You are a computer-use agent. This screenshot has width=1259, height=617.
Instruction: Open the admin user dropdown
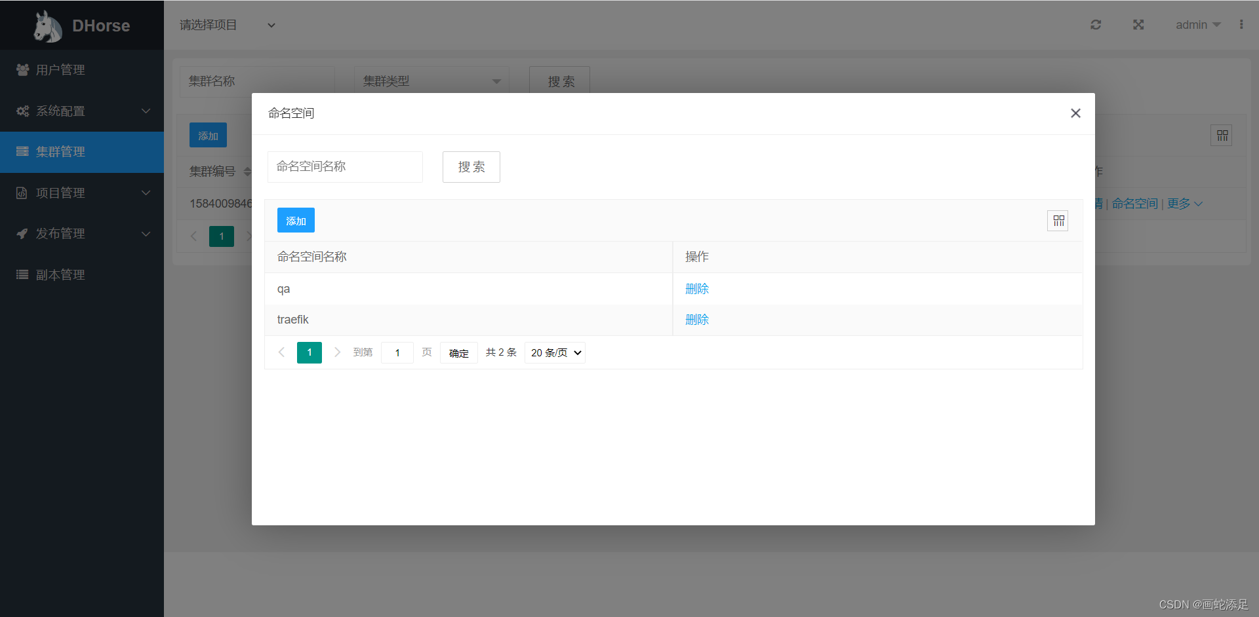point(1198,25)
